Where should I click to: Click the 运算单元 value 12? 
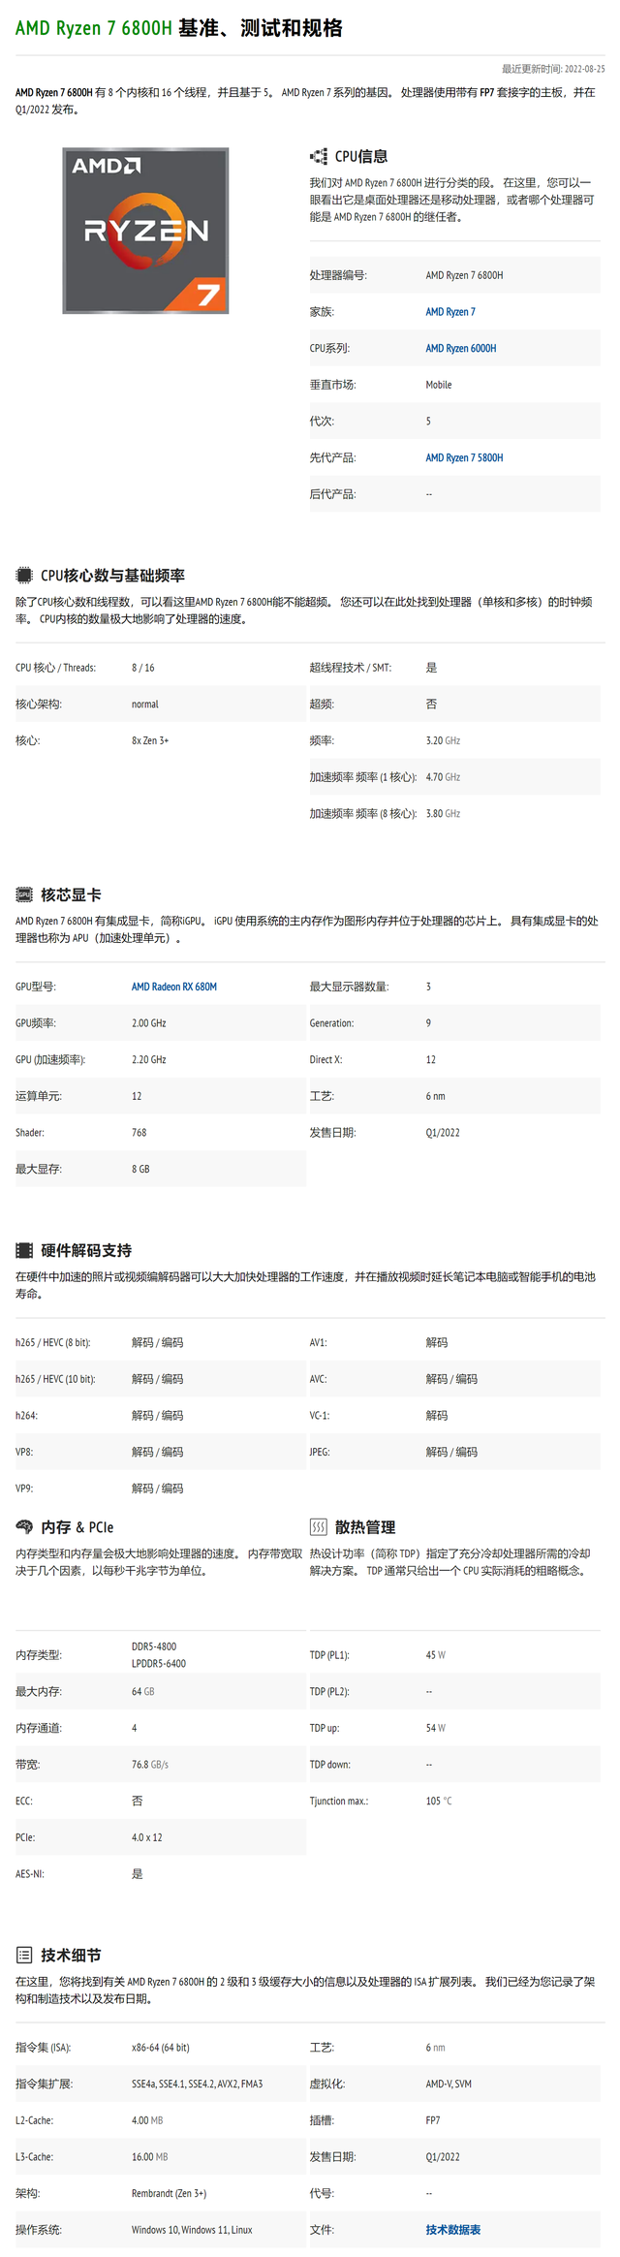point(137,1096)
